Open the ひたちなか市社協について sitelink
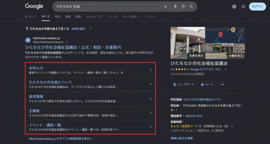 [50, 82]
